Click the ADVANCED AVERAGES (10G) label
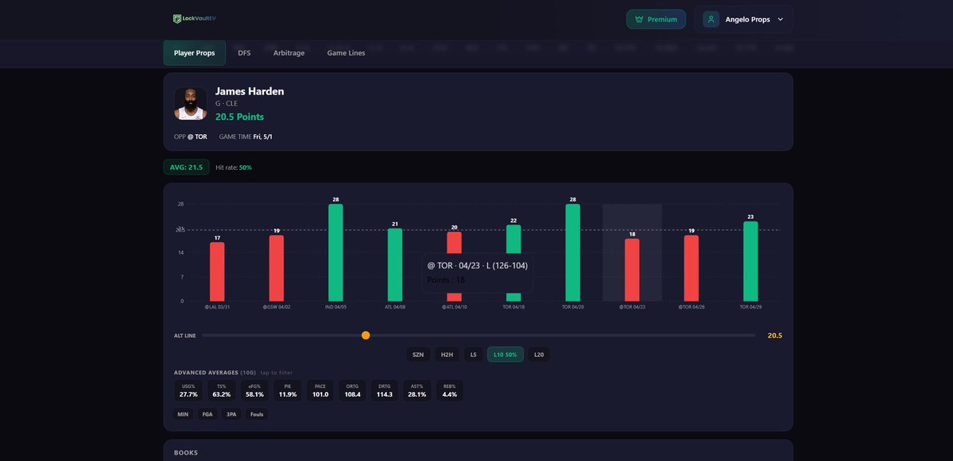 click(x=215, y=372)
